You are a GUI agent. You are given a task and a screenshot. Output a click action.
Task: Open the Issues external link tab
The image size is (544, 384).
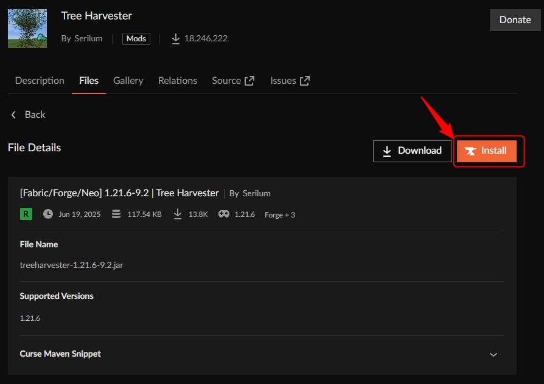(x=290, y=80)
